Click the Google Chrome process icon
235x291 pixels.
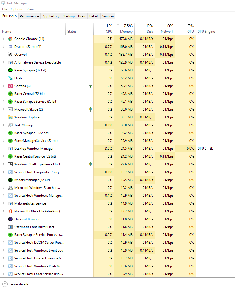click(10, 39)
